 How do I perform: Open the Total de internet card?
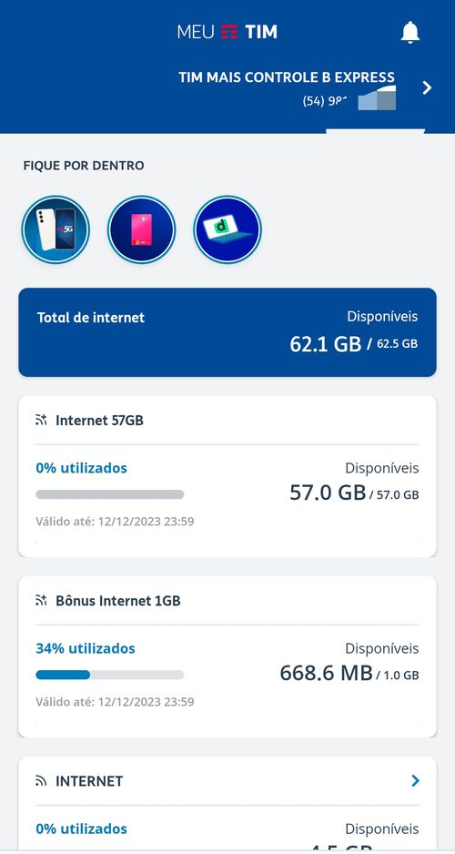[227, 332]
